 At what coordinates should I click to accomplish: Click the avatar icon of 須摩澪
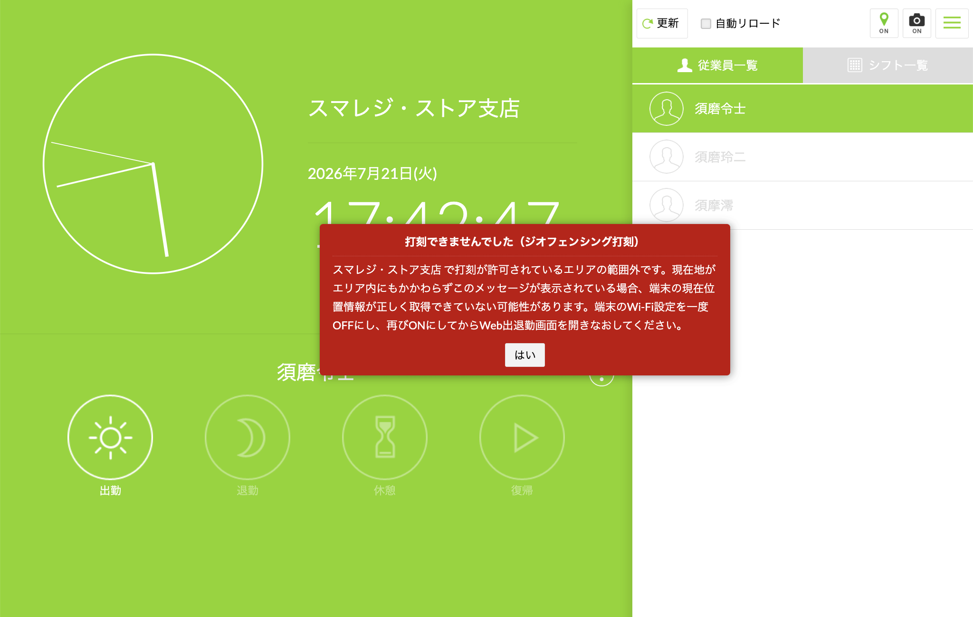(667, 206)
